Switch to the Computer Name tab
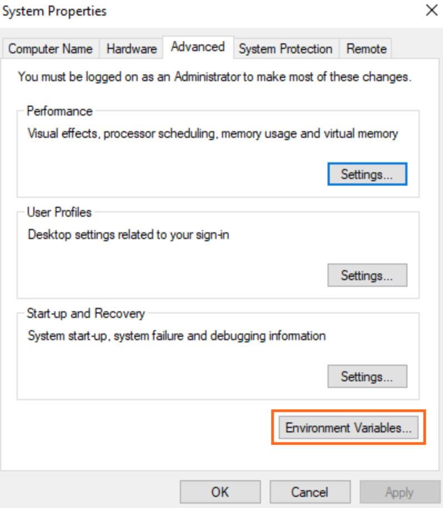443x508 pixels. (x=51, y=48)
